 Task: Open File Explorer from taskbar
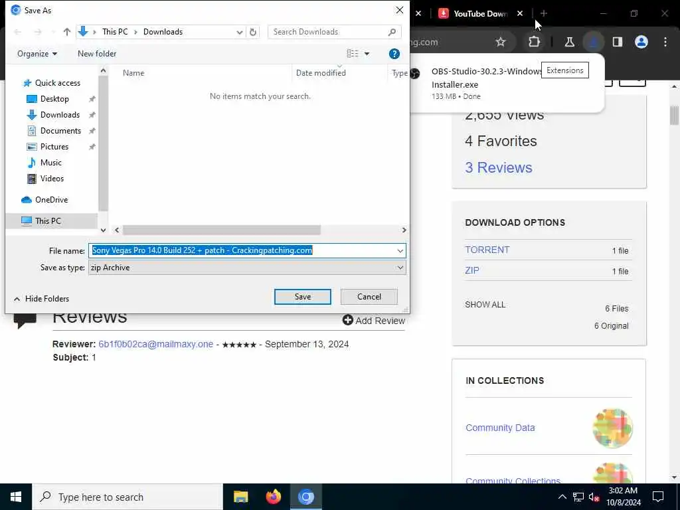[240, 497]
